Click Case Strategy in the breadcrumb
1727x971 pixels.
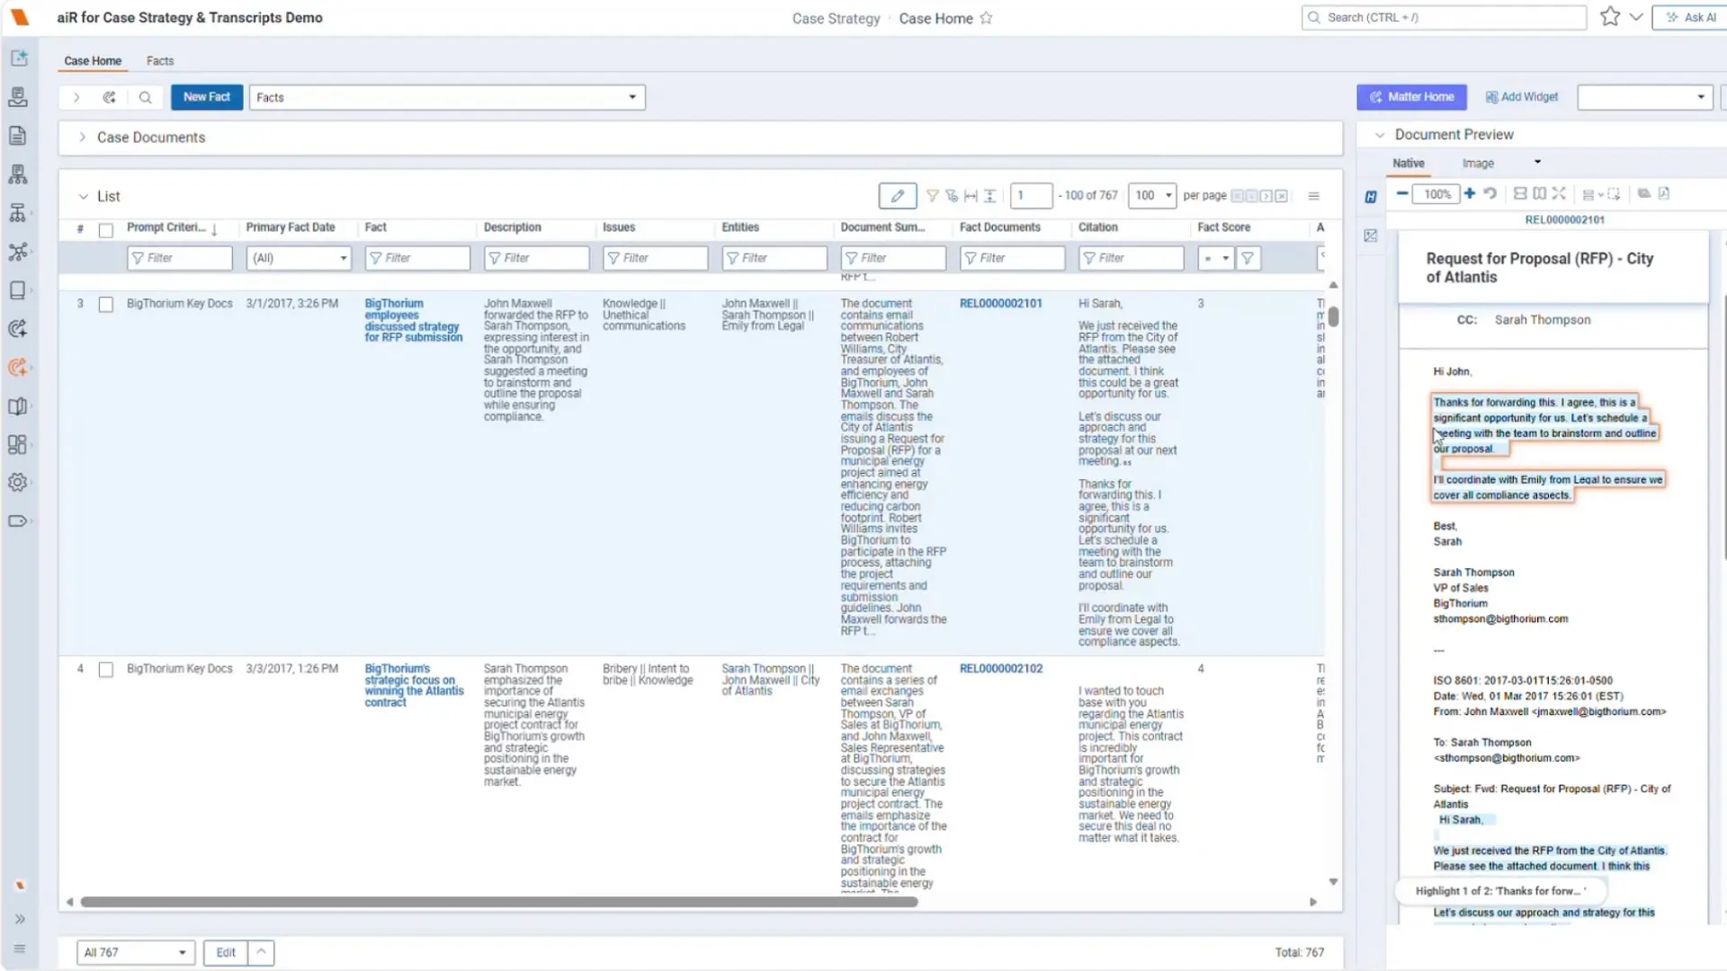click(836, 18)
